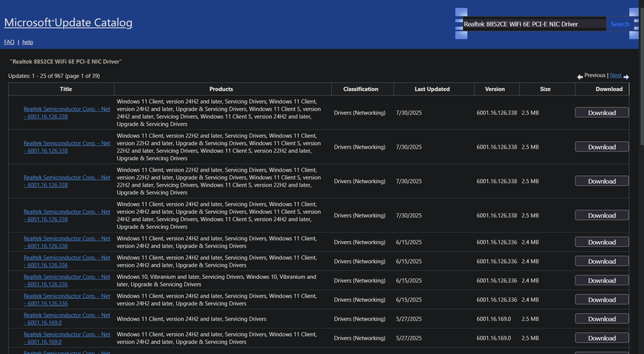This screenshot has width=644, height=354.
Task: Open title link of 6001.16.169.0 Upgrade & Servicing row
Action: coord(67,338)
